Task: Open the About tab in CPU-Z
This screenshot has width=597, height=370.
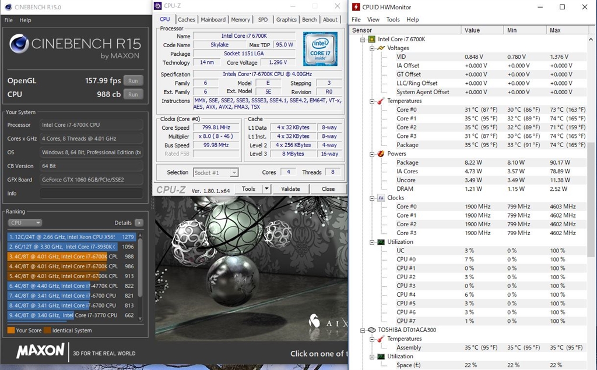Action: [x=330, y=19]
